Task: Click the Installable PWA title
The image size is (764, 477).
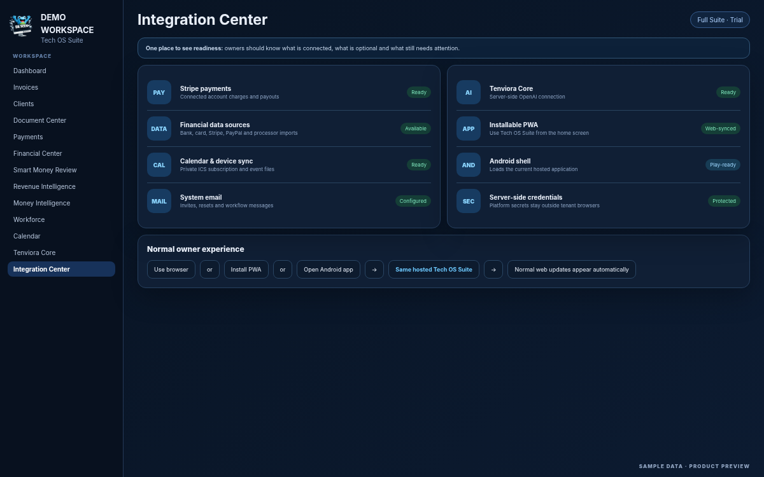Action: point(514,125)
